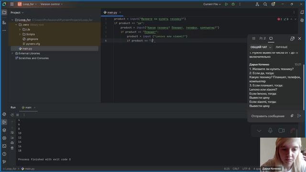Open Version control dropdown

click(52, 4)
